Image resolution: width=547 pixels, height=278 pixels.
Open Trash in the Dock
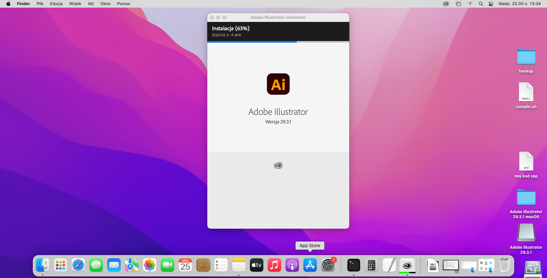point(504,265)
